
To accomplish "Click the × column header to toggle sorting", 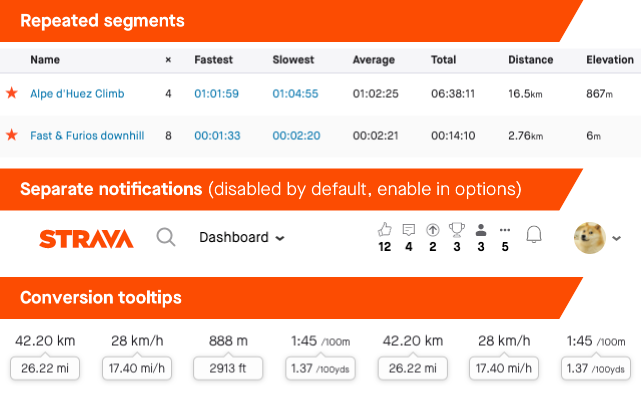I will point(168,60).
